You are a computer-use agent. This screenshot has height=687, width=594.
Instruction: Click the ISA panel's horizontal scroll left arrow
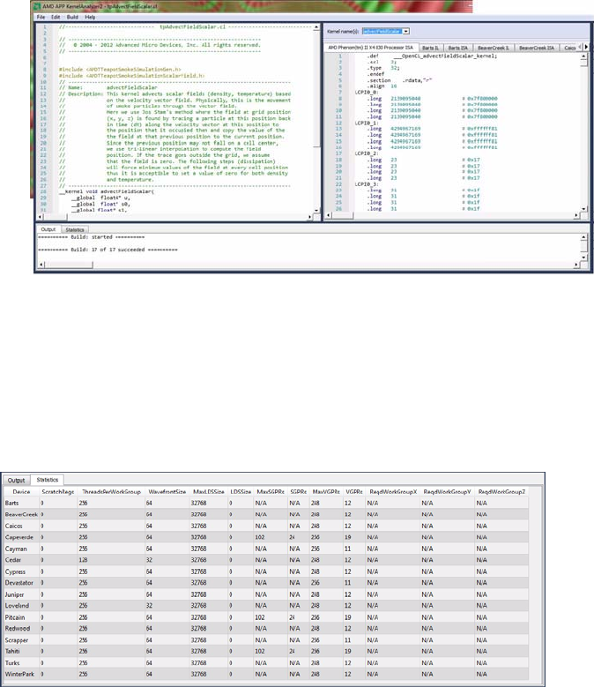click(329, 215)
